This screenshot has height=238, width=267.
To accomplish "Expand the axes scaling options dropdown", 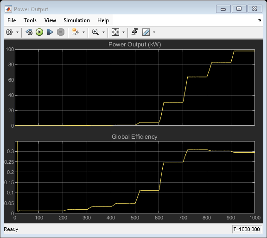I will 124,32.
